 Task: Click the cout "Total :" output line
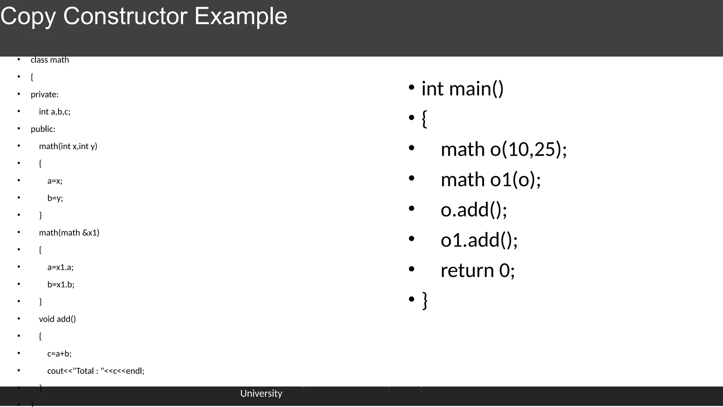pos(96,371)
